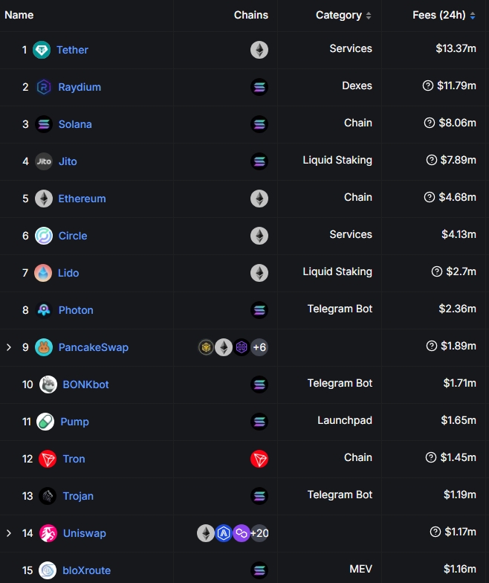This screenshot has height=583, width=489.
Task: Click the Tron chain icon in Chains column
Action: tap(259, 459)
